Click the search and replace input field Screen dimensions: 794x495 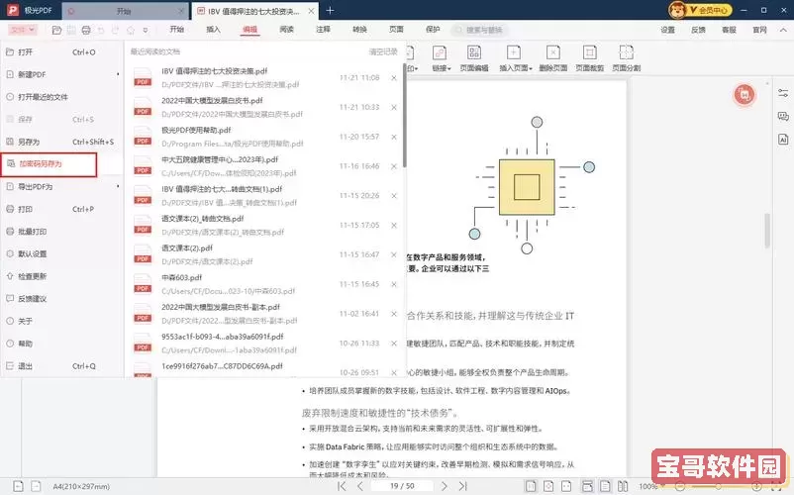pyautogui.click(x=479, y=30)
